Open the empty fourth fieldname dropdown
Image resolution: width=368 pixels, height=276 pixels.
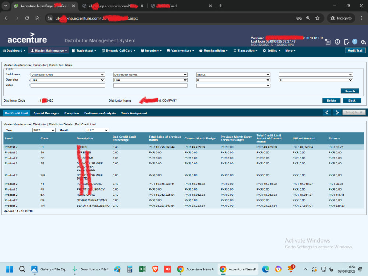tap(316, 75)
